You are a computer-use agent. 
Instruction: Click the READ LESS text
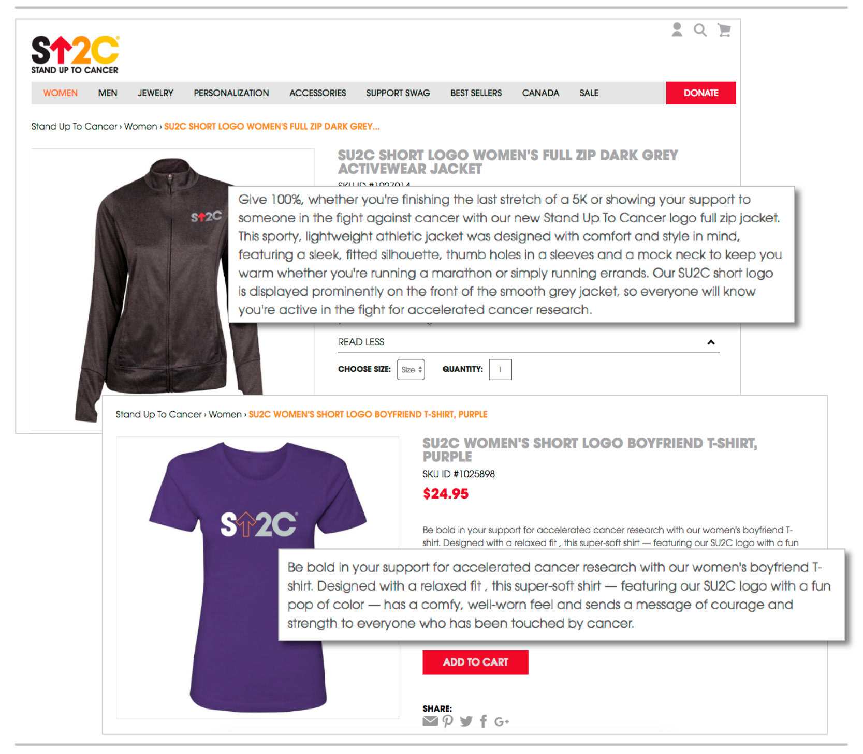pyautogui.click(x=361, y=342)
